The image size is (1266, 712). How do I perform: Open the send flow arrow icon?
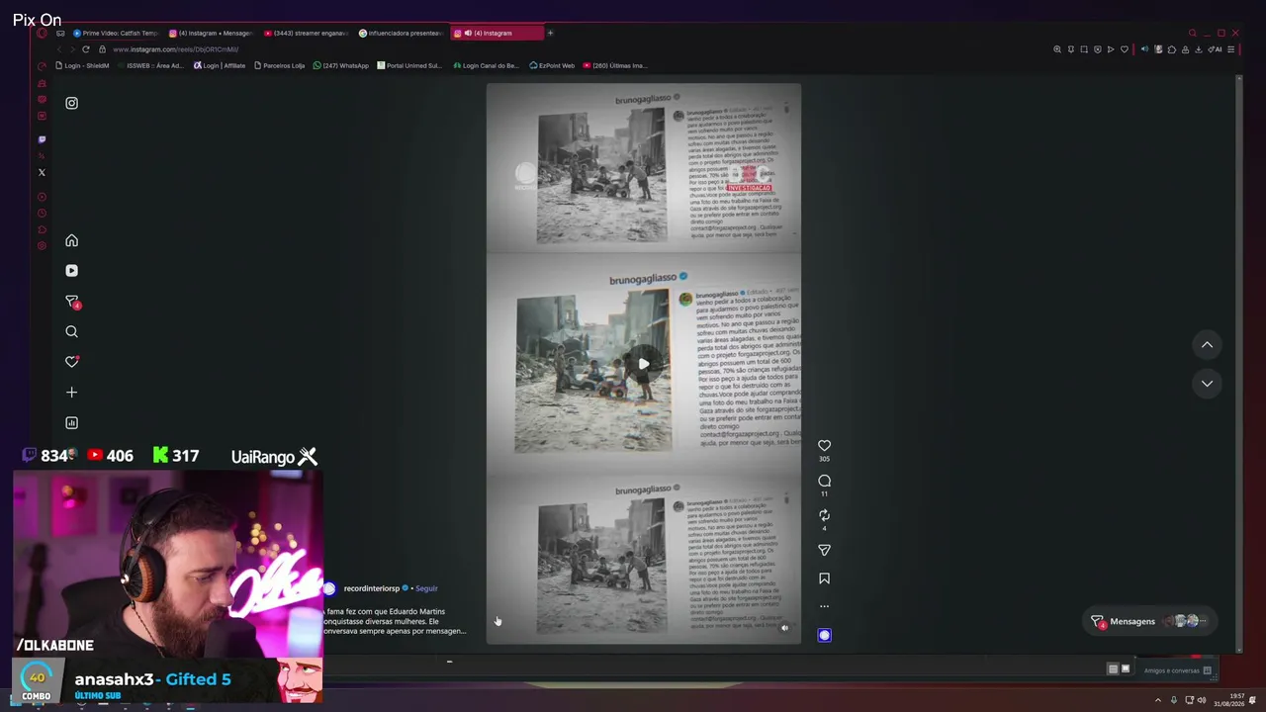click(x=1111, y=49)
